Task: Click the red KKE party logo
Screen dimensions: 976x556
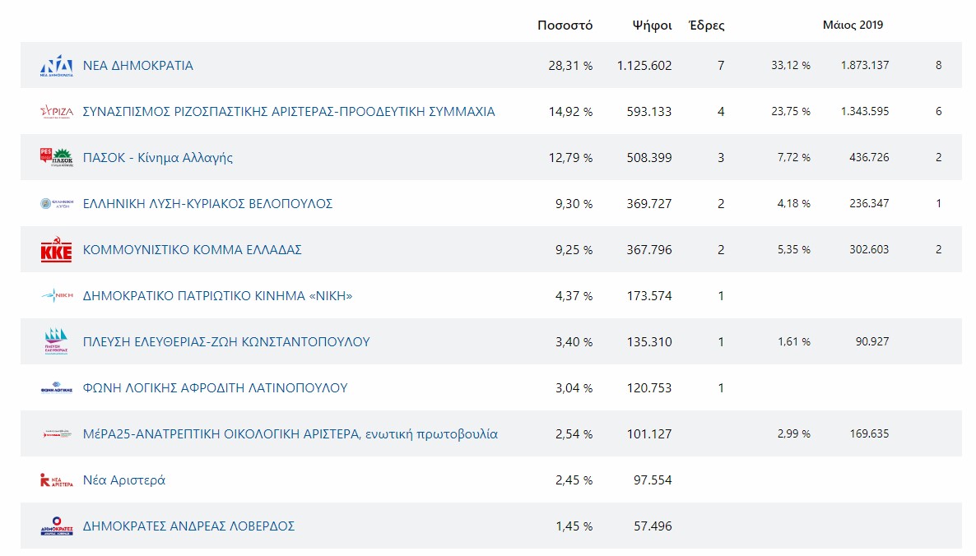Action: point(57,250)
